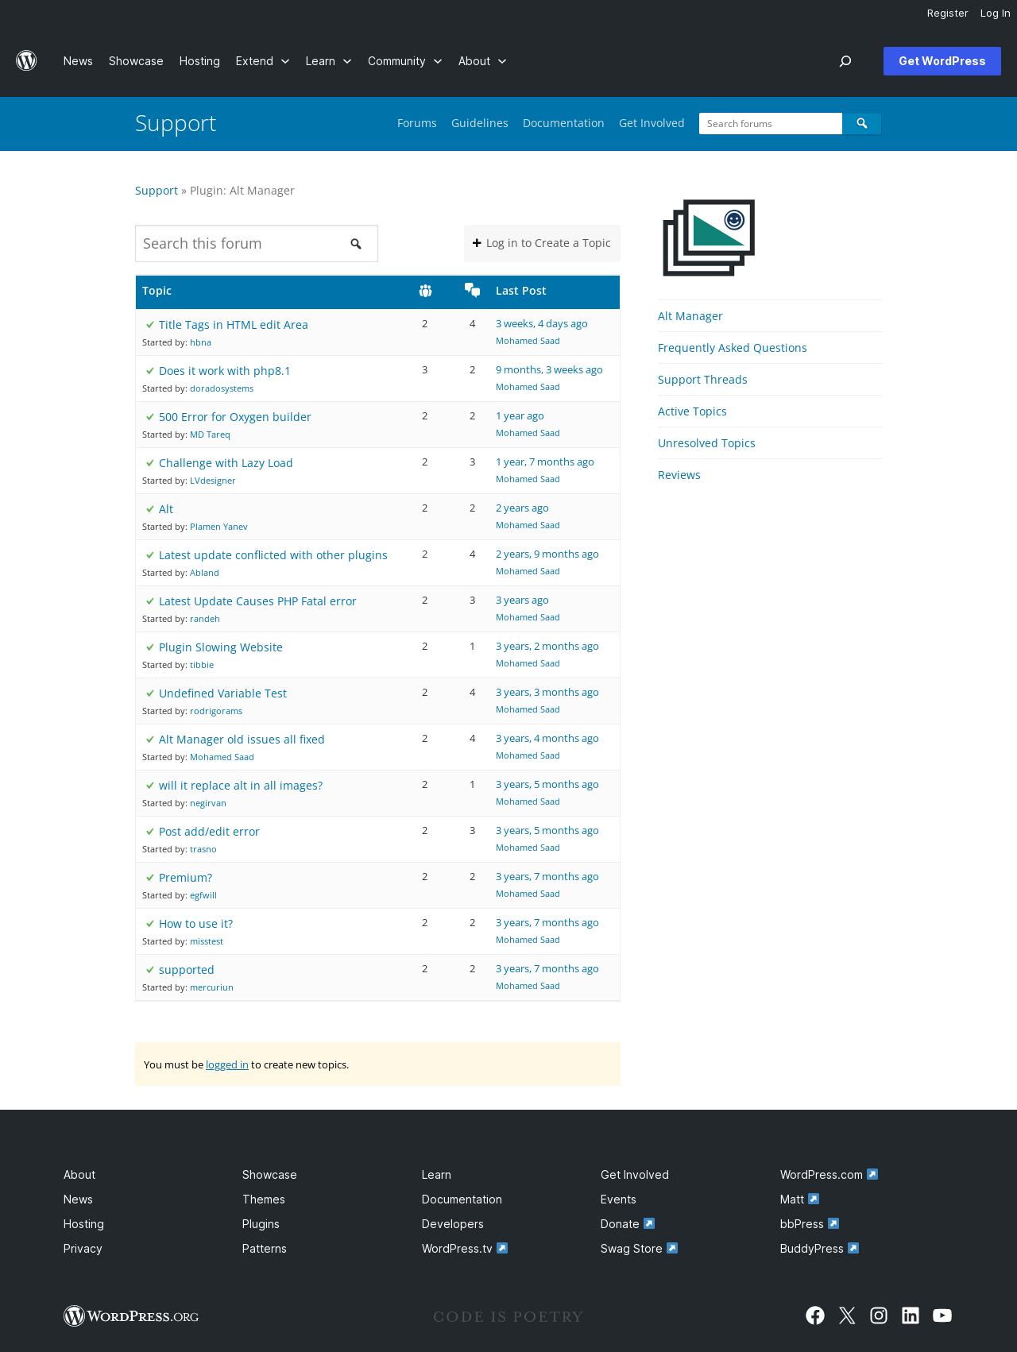Image resolution: width=1017 pixels, height=1352 pixels.
Task: Expand the About menu in header
Action: click(482, 61)
